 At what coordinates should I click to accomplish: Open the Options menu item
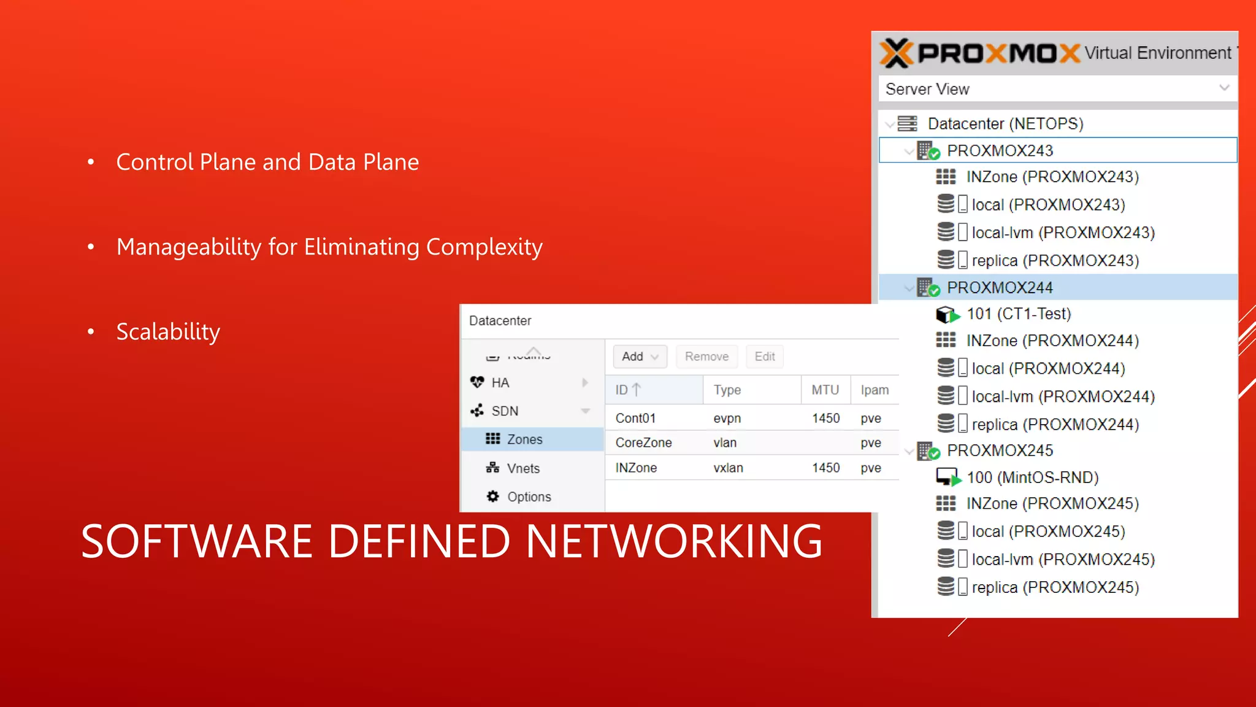point(532,496)
